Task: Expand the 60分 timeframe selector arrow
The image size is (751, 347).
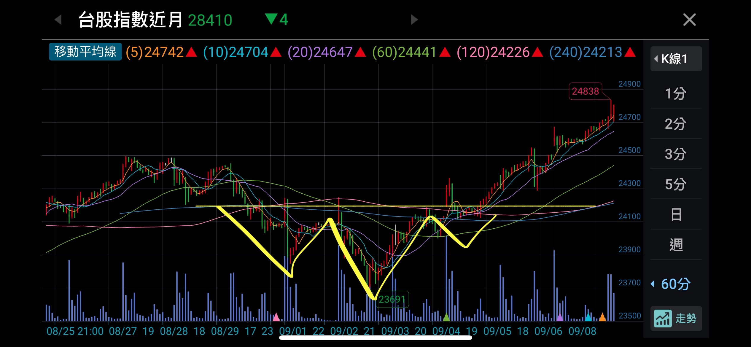Action: [653, 284]
